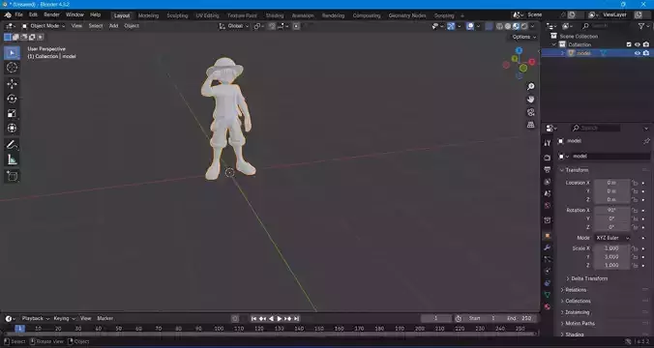The width and height of the screenshot is (654, 348).
Task: Toggle the Scale X lock
Action: tap(635, 248)
